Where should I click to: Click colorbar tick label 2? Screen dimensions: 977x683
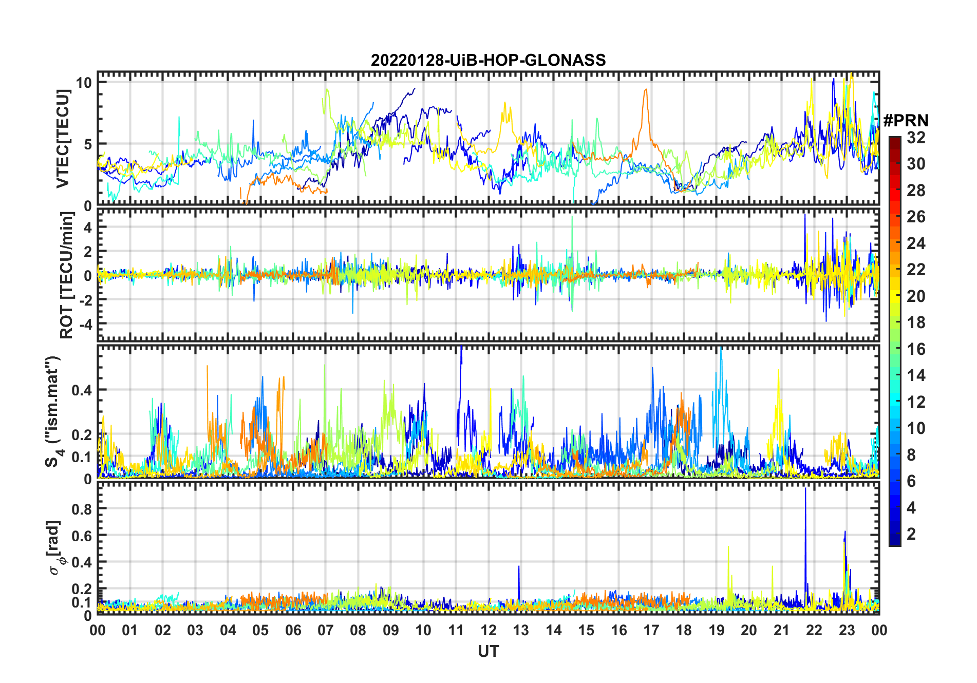click(x=911, y=534)
